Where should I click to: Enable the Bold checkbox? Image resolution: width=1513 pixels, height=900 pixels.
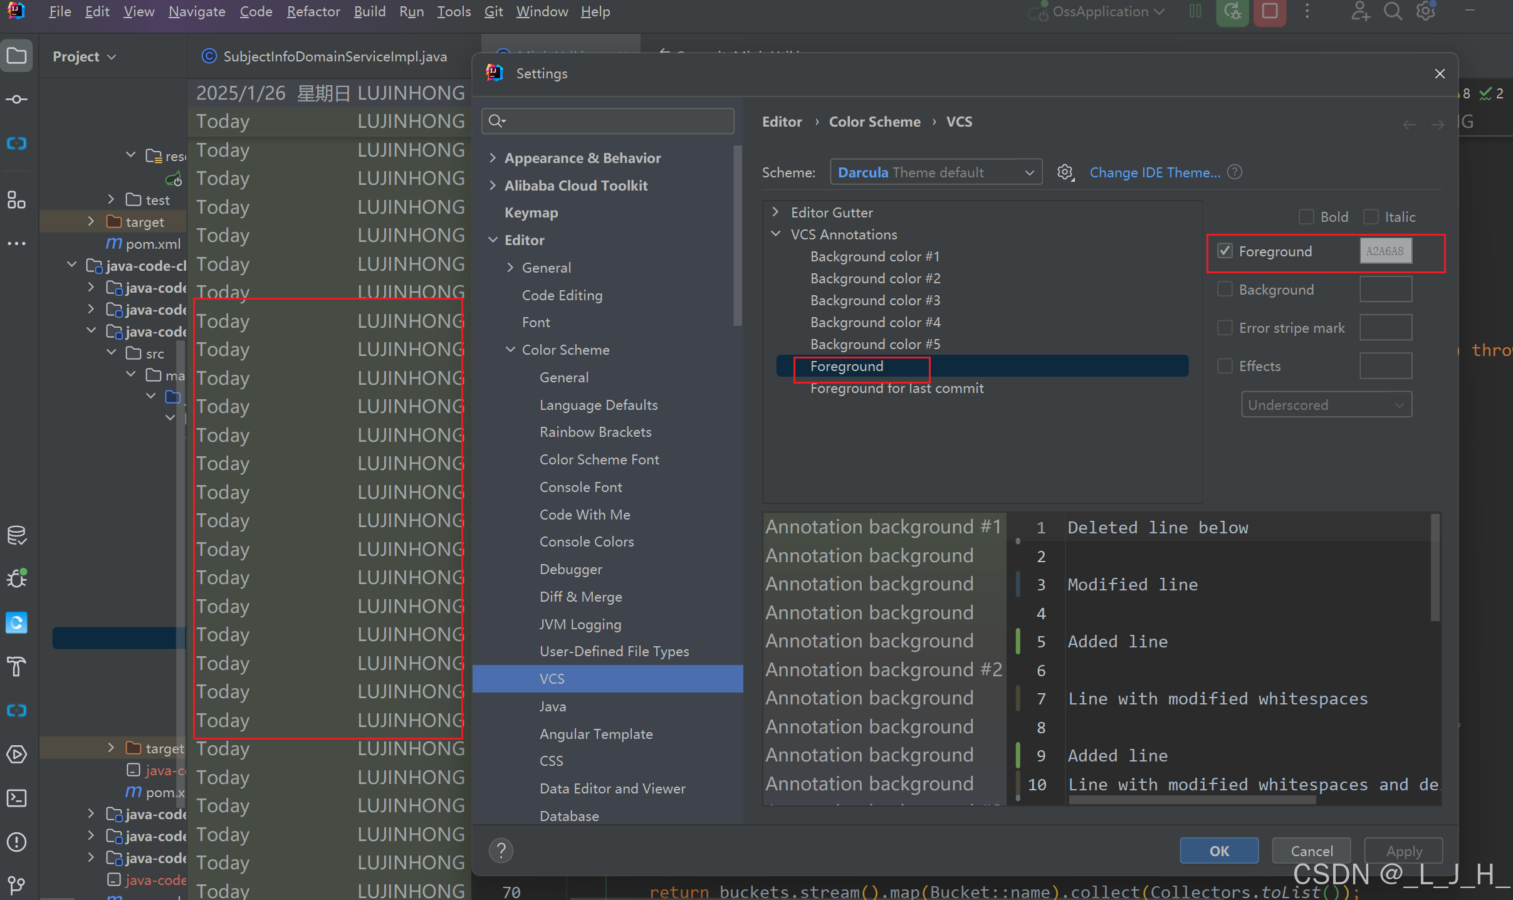pos(1306,217)
